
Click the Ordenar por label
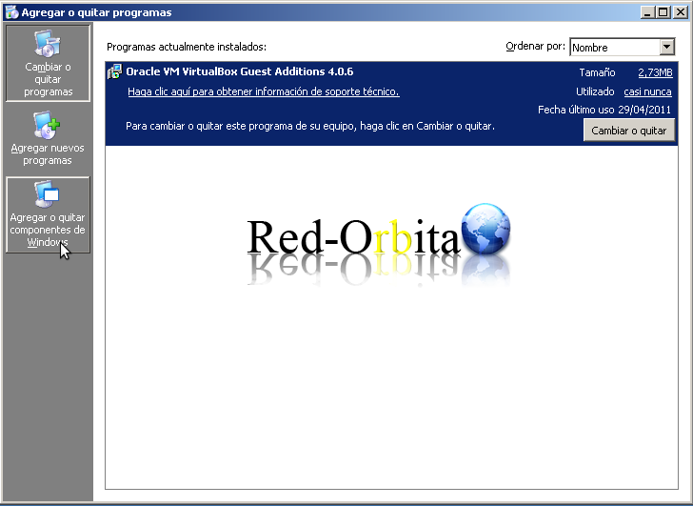point(535,46)
